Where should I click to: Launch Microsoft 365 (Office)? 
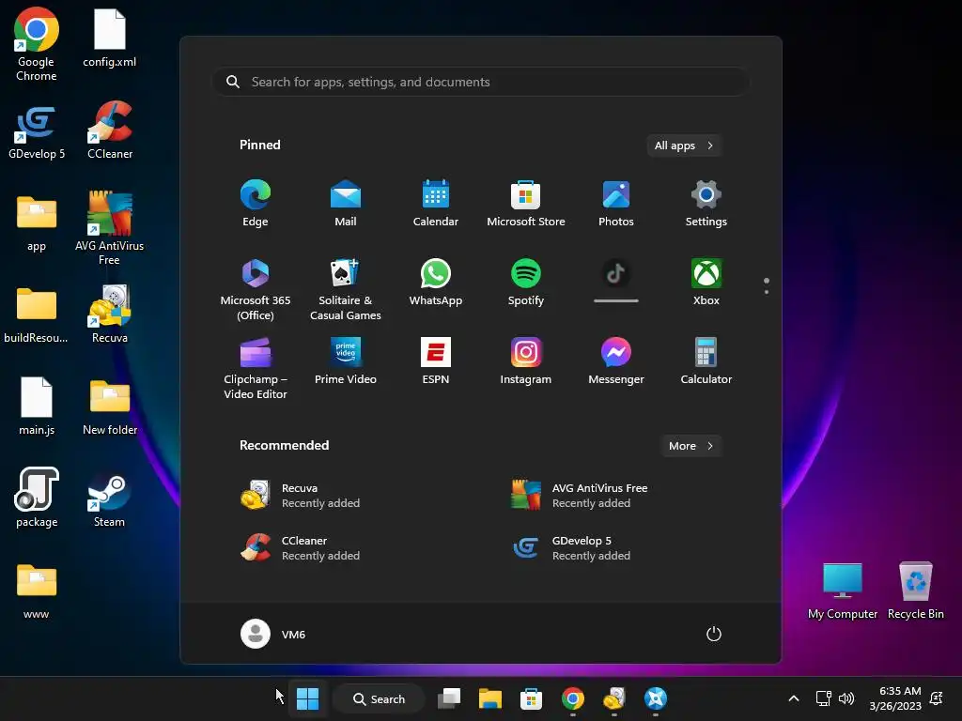[x=256, y=290]
